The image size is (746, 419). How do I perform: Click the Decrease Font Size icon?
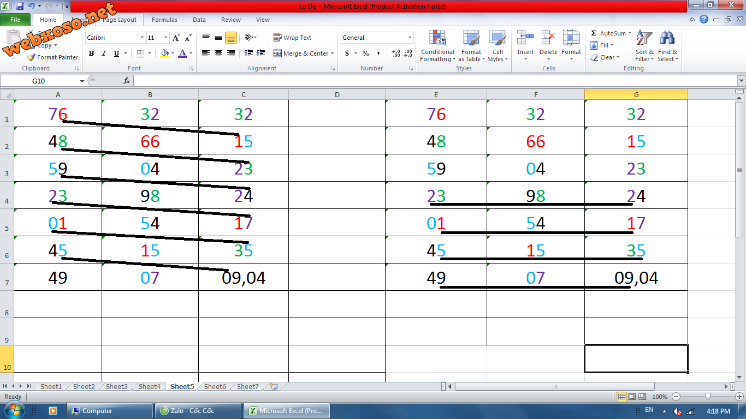tap(188, 38)
